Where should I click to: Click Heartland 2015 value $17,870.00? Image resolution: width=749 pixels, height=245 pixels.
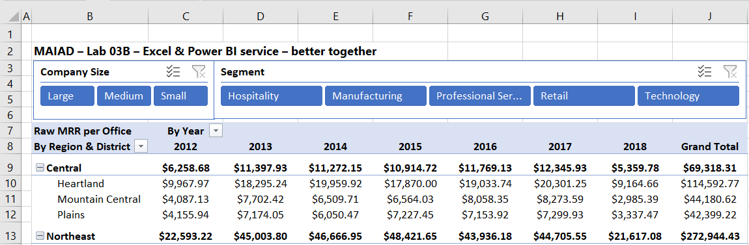click(x=410, y=183)
